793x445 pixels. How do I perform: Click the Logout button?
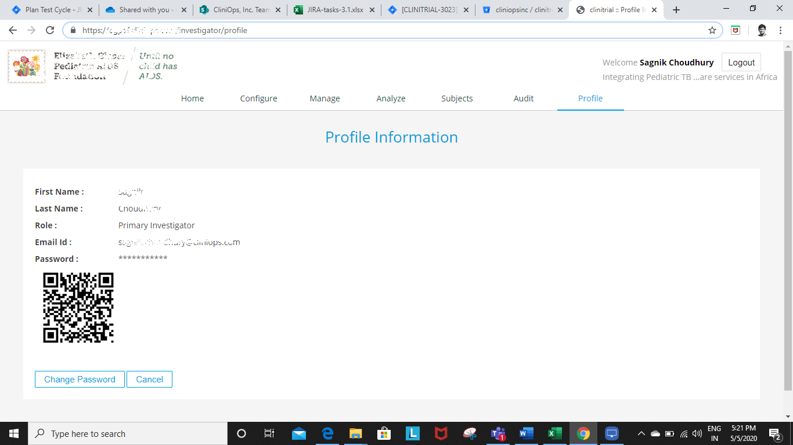(741, 63)
